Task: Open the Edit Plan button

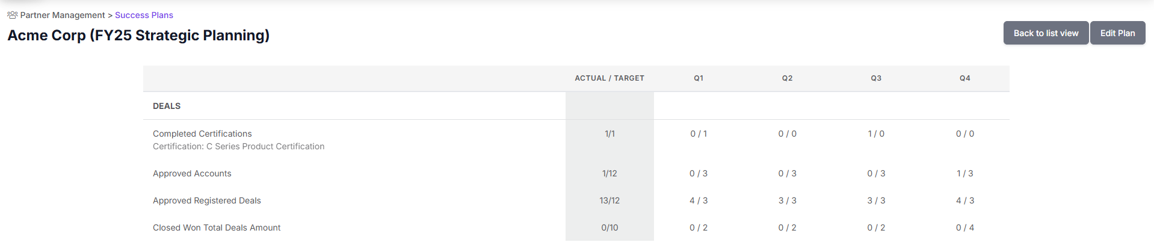Action: [1117, 33]
